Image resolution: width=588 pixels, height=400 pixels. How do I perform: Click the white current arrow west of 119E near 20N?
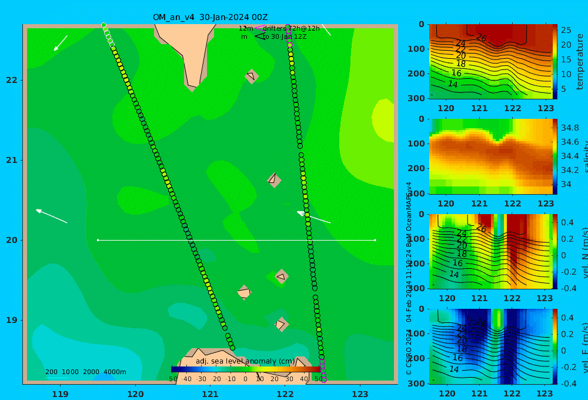[x=51, y=216]
